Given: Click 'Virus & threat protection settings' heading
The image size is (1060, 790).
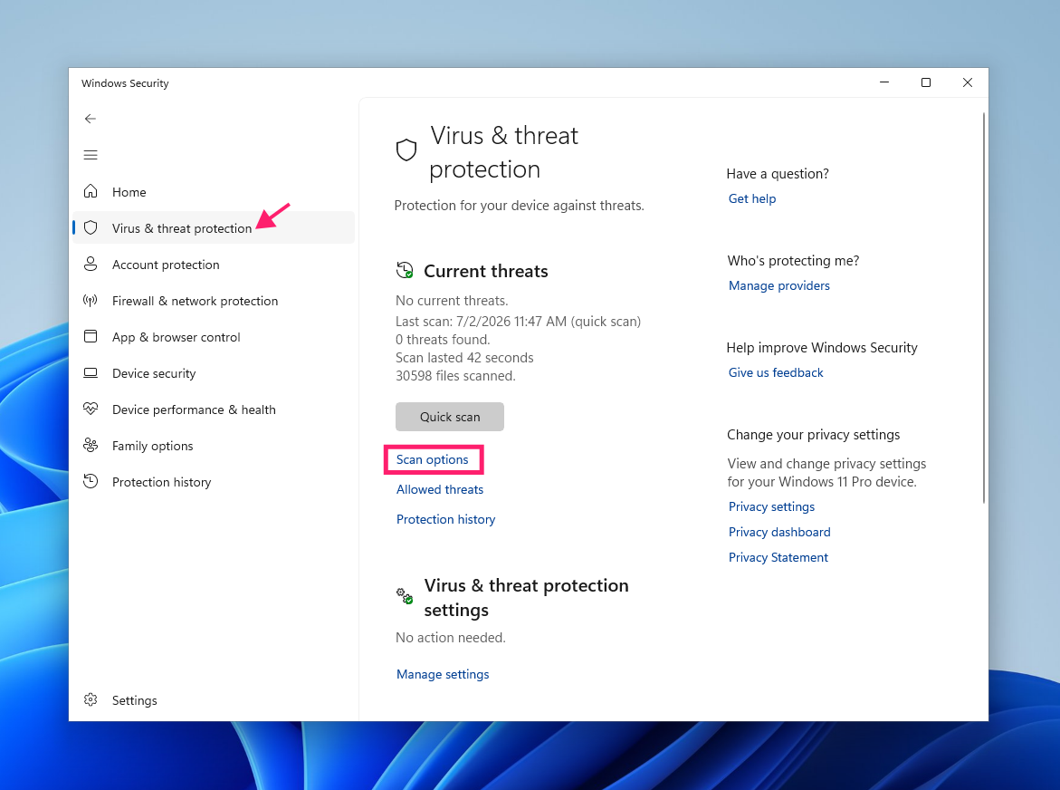Looking at the screenshot, I should click(x=526, y=597).
